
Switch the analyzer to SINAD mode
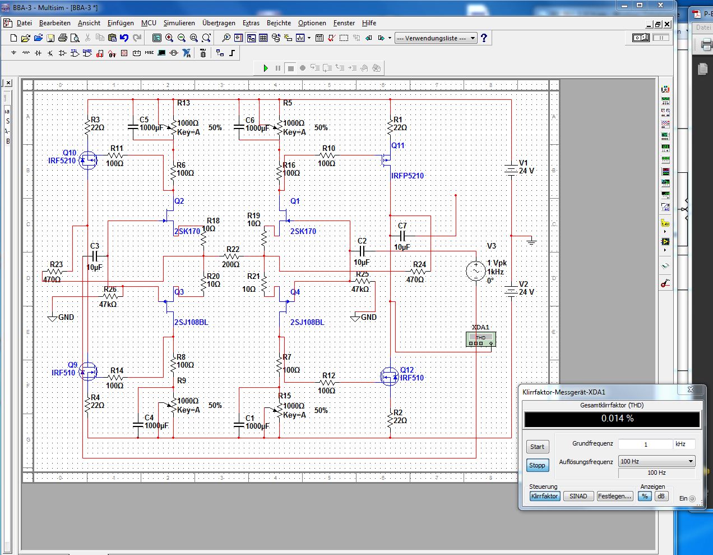(x=578, y=496)
